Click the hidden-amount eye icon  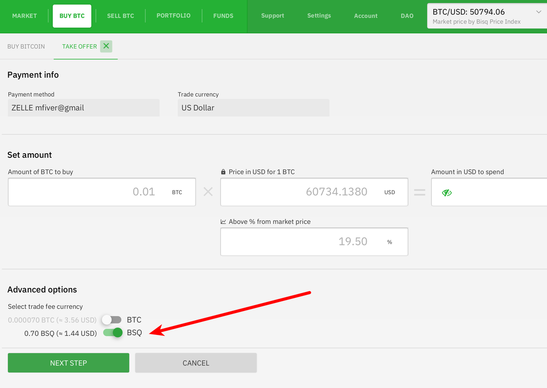pyautogui.click(x=446, y=193)
